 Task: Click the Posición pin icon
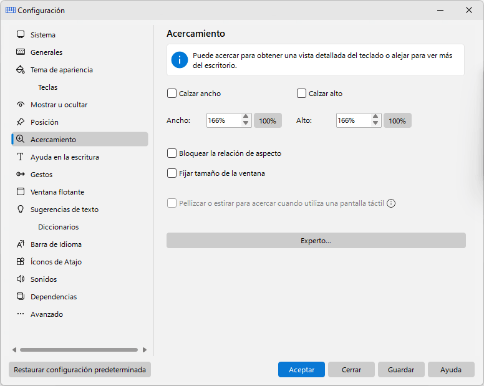(21, 122)
